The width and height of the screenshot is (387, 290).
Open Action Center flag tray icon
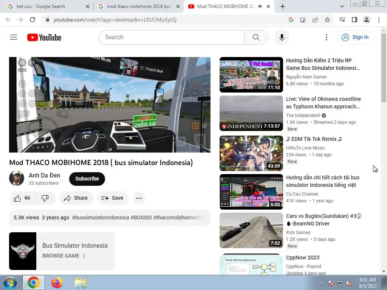coord(330,283)
